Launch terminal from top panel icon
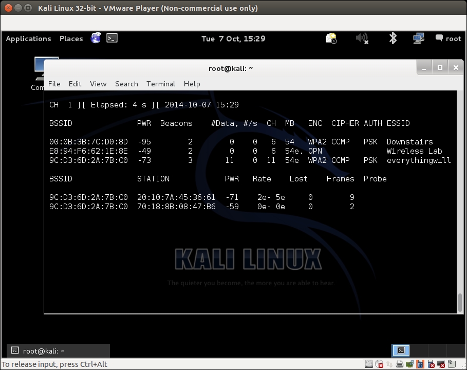 pos(112,38)
